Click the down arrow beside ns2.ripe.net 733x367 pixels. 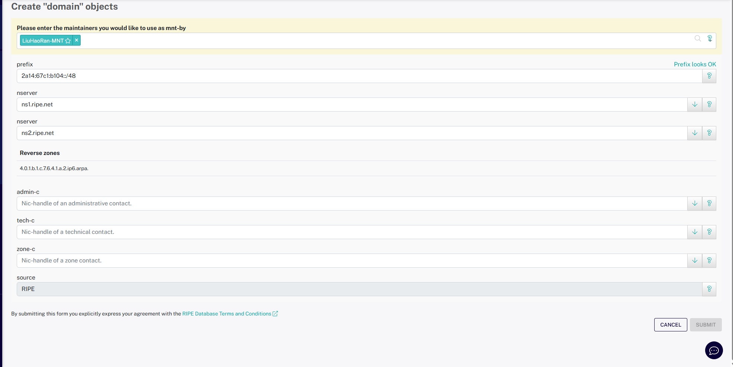(x=695, y=133)
